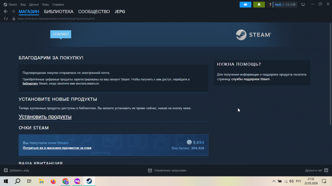Click the battery icon in system tray
This screenshot has width=332, height=186.
280,181
